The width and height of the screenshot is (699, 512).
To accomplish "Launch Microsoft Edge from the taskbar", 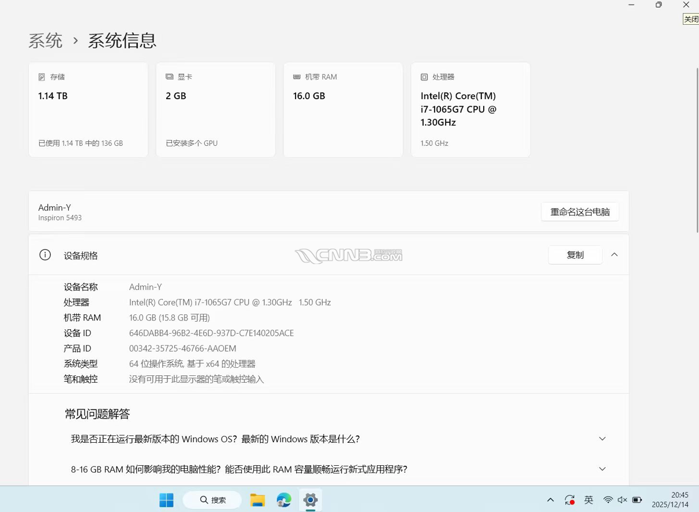I will (283, 500).
